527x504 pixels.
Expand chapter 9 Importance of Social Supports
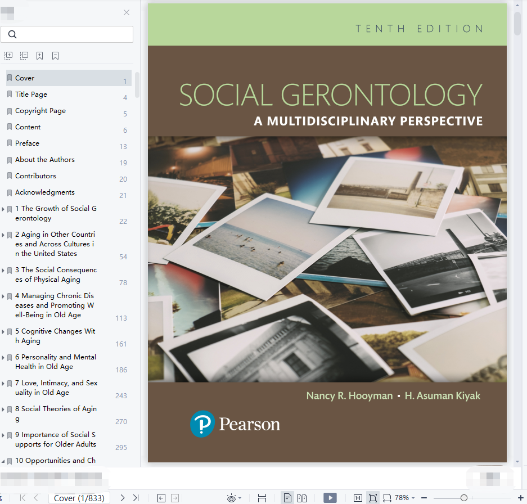coord(3,435)
